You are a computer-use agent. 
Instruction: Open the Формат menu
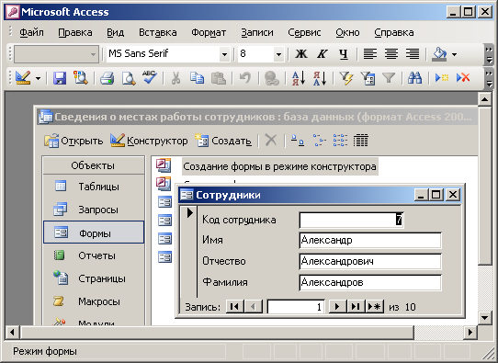pyautogui.click(x=209, y=32)
